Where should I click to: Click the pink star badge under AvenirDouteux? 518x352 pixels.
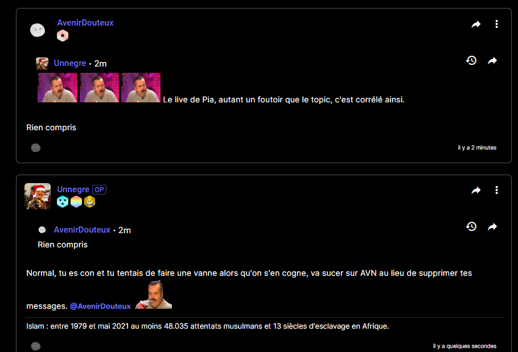tap(63, 36)
